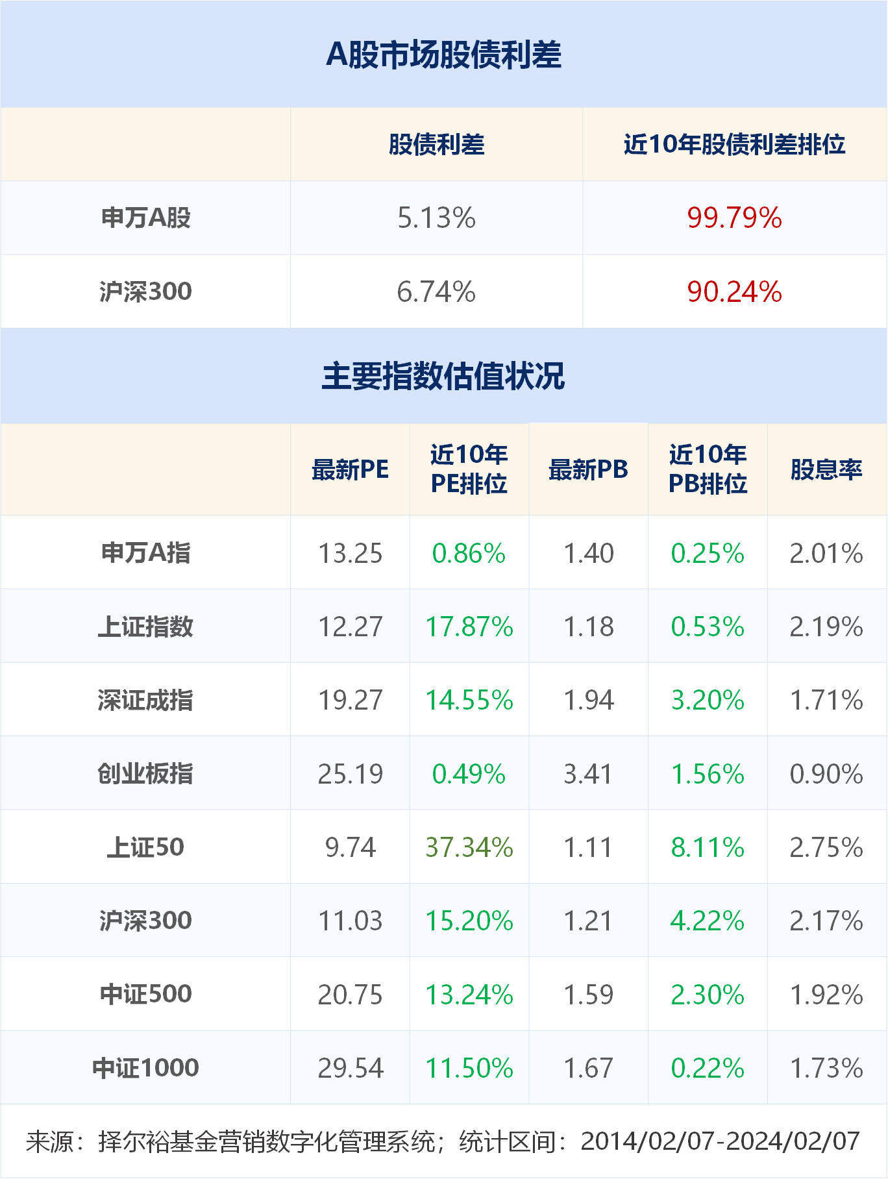Click the 股息率 column header
This screenshot has width=888, height=1179.
click(x=827, y=469)
